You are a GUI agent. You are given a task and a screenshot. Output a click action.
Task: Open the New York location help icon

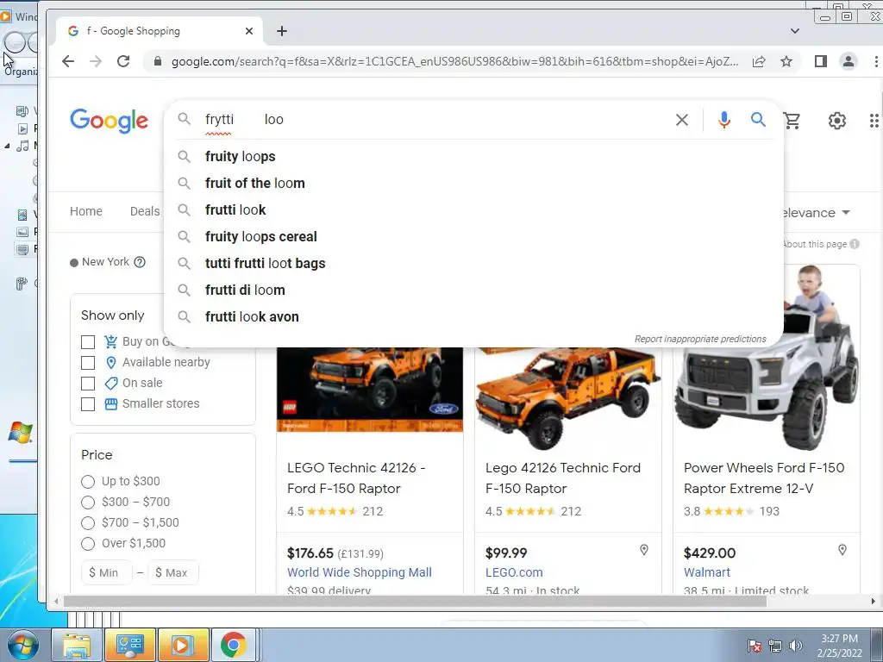coord(140,262)
